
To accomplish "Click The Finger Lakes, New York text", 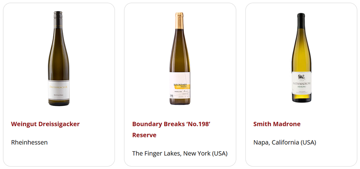I will [x=180, y=153].
